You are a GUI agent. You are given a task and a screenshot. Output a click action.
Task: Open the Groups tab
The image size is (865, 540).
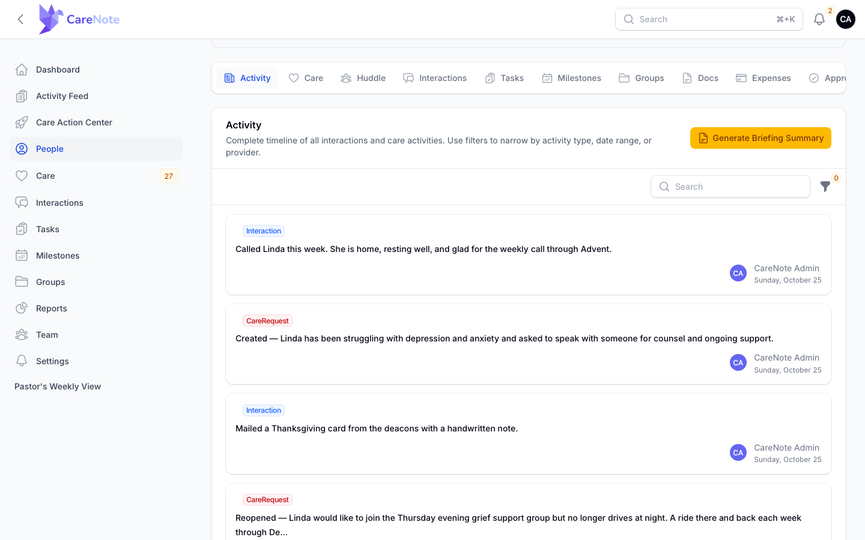[641, 78]
